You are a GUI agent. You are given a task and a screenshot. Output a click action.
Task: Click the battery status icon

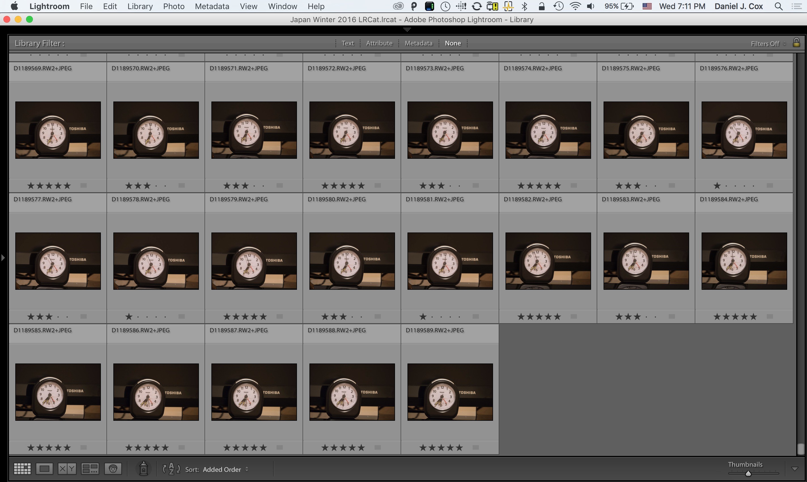click(627, 6)
